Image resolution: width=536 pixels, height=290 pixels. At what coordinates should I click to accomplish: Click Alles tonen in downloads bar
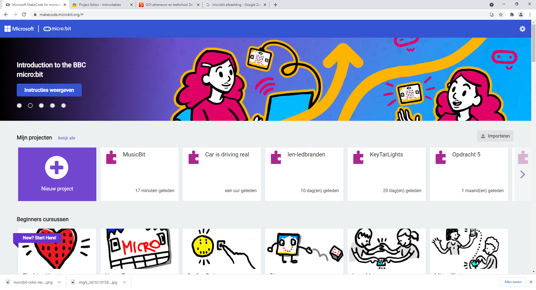(513, 282)
